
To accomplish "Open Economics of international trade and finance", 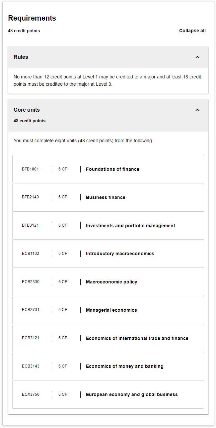I will (x=108, y=338).
